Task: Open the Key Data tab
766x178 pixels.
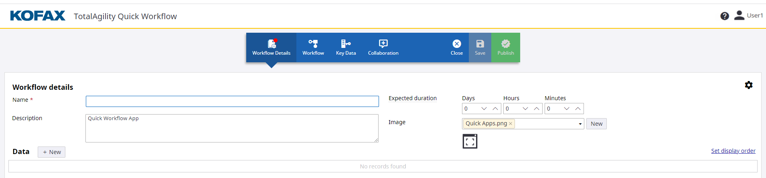Action: pos(346,47)
